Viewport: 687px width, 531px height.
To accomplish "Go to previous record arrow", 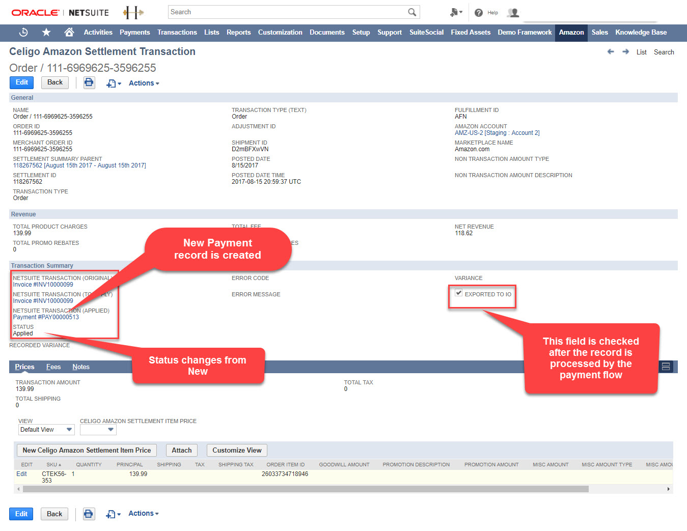I will [x=611, y=52].
